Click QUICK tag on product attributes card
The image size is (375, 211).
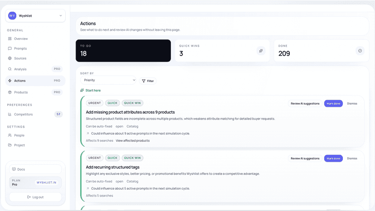(112, 103)
